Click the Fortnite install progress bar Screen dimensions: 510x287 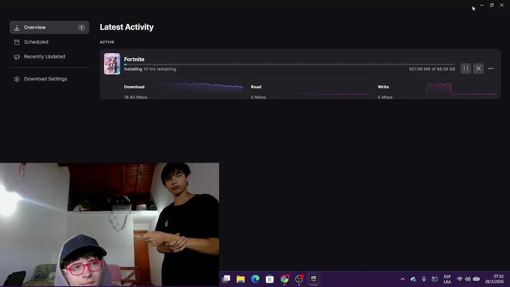click(289, 64)
